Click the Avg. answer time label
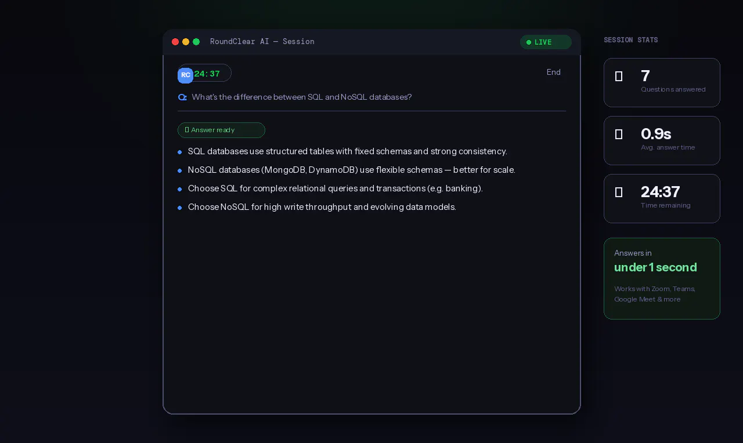This screenshot has width=743, height=443. pos(668,147)
